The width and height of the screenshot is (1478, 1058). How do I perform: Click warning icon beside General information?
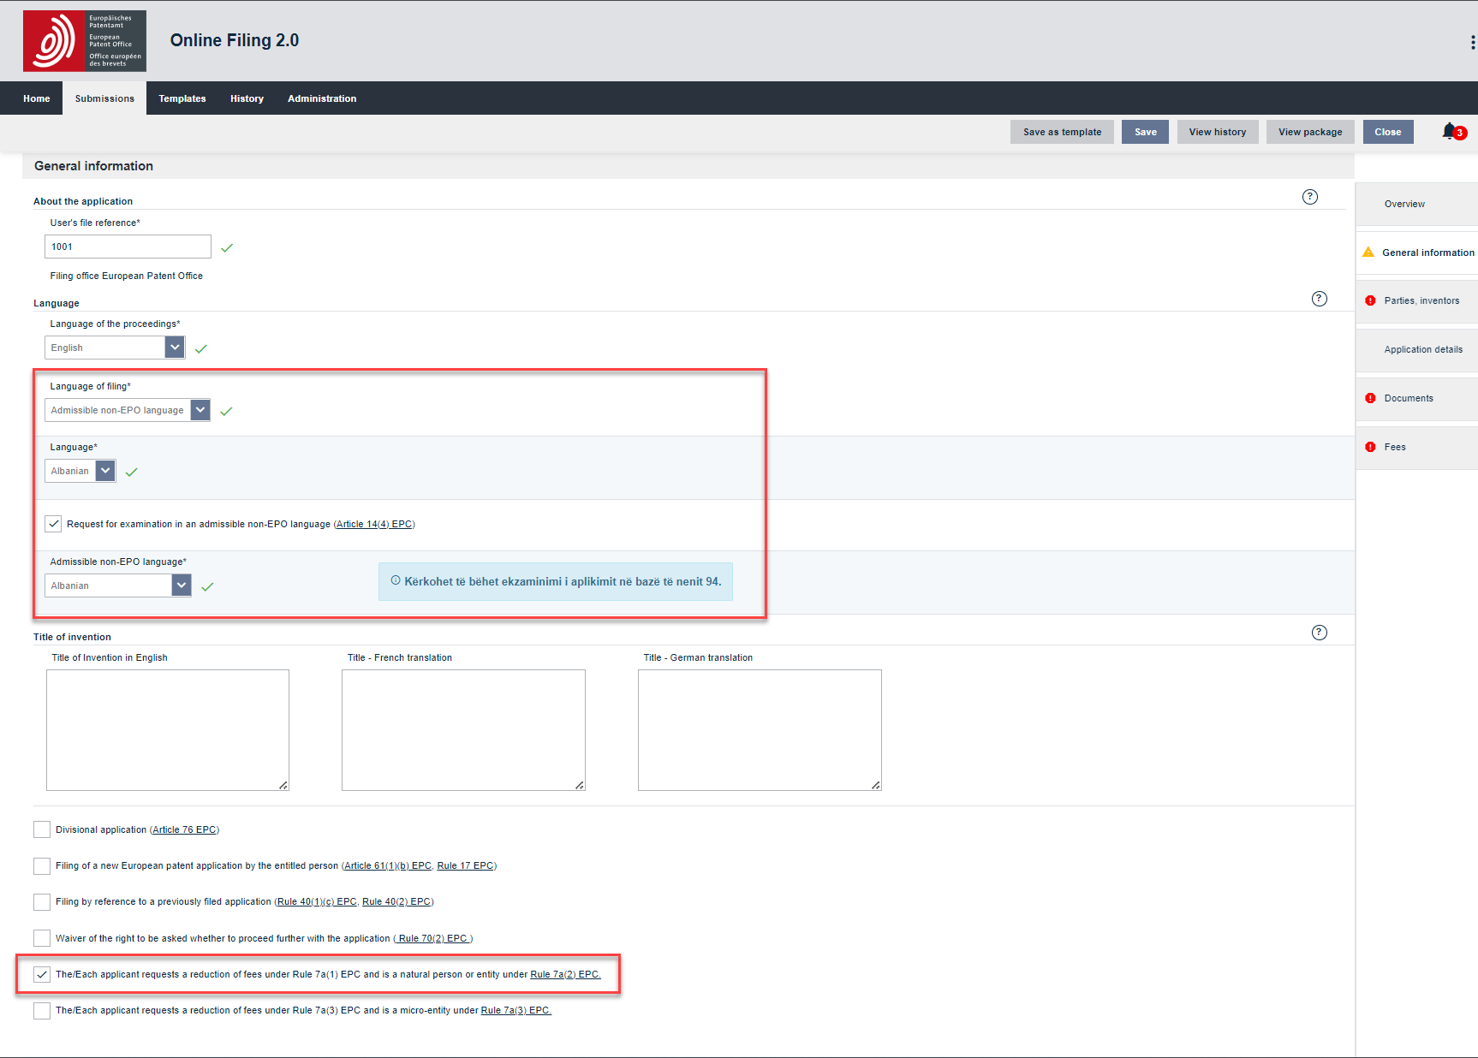[1368, 253]
